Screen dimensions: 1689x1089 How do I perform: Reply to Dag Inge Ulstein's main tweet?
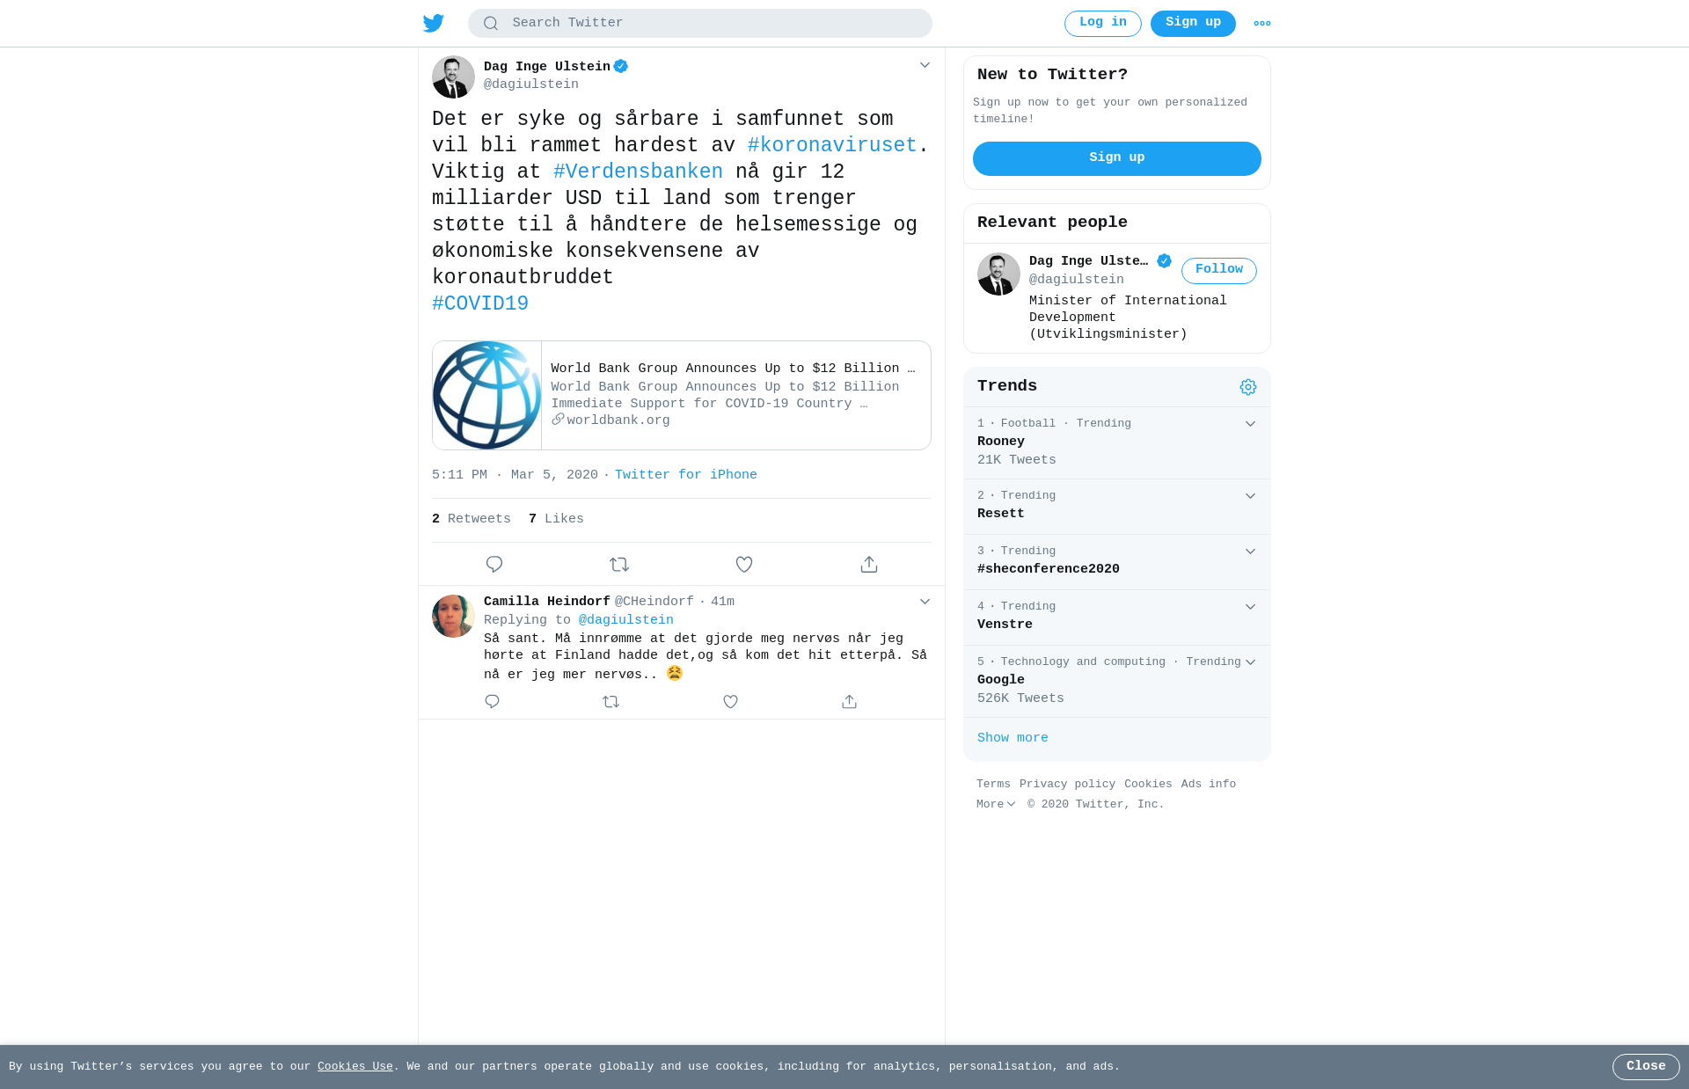point(494,564)
